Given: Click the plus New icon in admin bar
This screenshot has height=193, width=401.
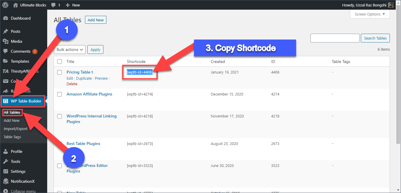Looking at the screenshot, I should pyautogui.click(x=67, y=5).
